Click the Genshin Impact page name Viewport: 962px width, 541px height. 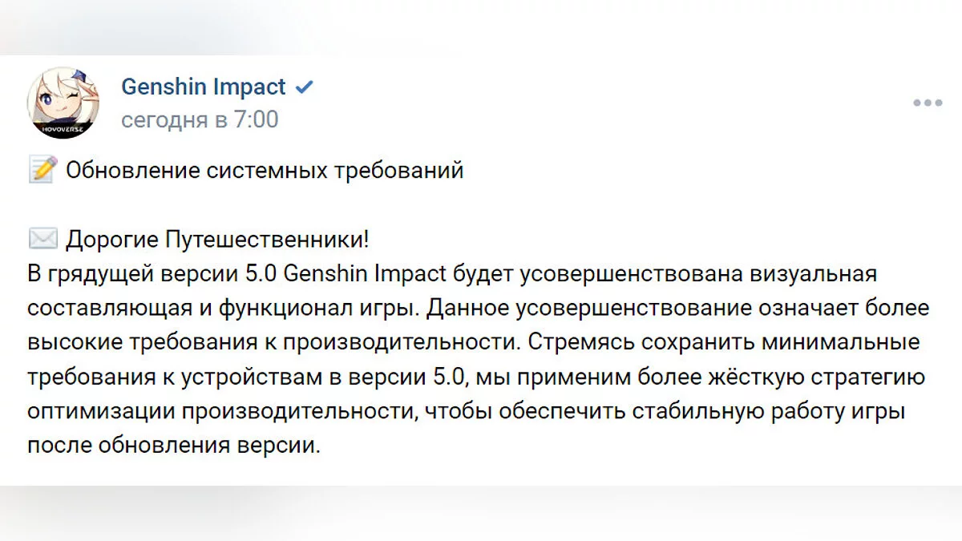tap(203, 87)
